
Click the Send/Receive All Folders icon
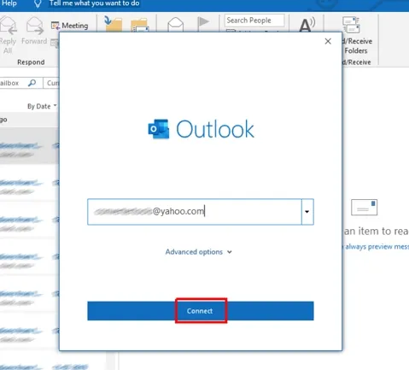[x=351, y=25]
